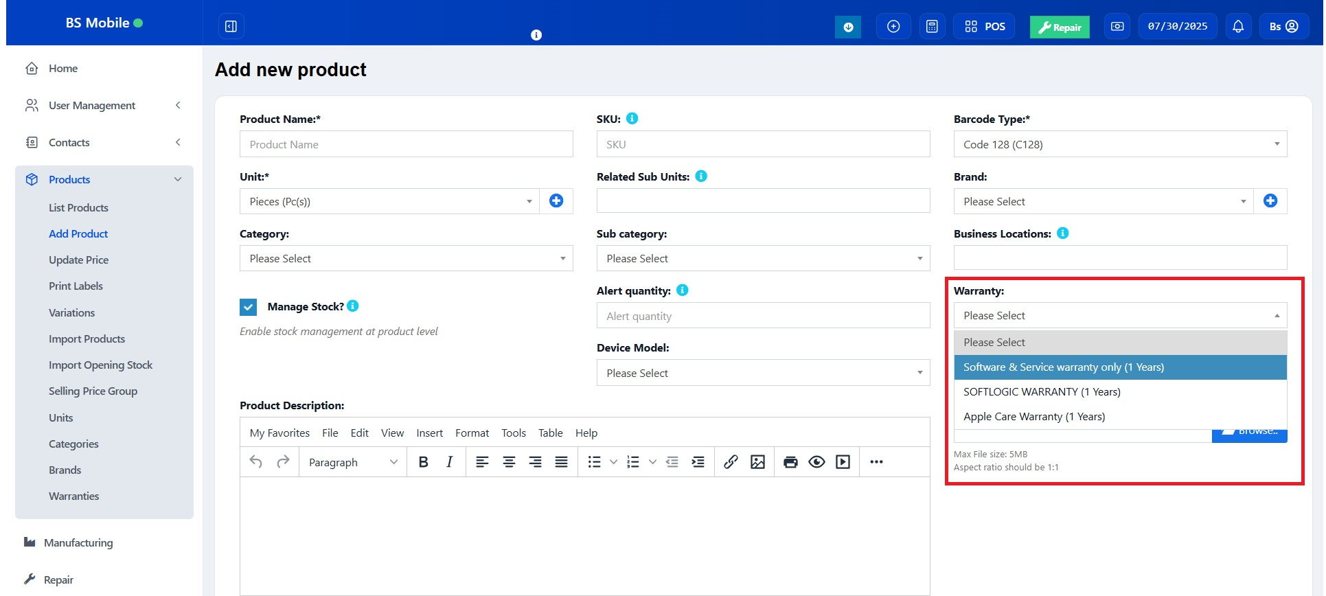
Task: Select Apple Care Warranty option
Action: tap(1033, 417)
